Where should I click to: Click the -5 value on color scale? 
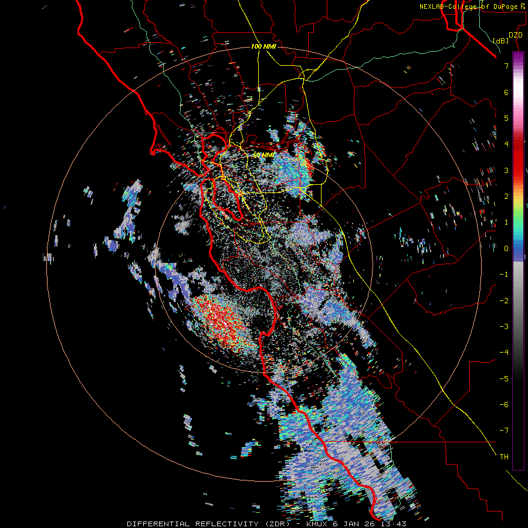click(x=504, y=378)
